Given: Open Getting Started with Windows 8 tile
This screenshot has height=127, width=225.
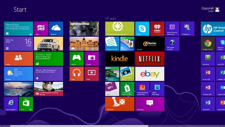Looking at the screenshot, I should (120, 29).
